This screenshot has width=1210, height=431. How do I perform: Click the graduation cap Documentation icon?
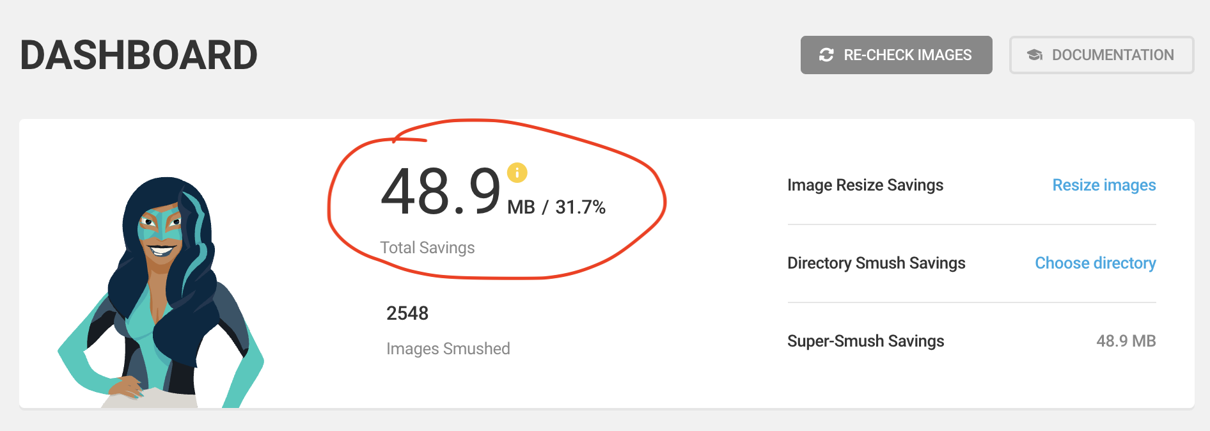pos(1034,55)
